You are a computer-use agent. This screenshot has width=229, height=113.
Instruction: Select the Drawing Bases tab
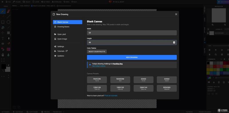click(x=68, y=27)
